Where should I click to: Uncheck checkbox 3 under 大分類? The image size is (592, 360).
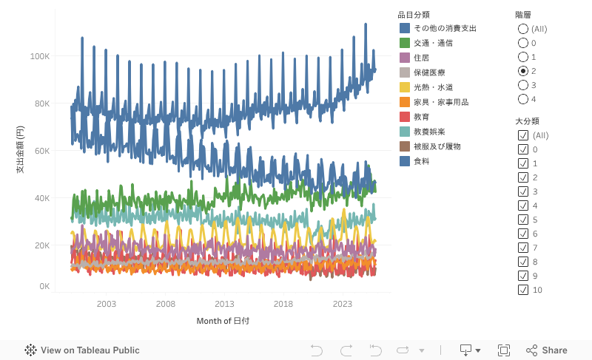click(x=523, y=191)
